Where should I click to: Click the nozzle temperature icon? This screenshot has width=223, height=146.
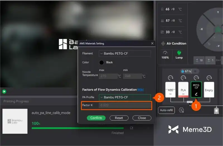[163, 9]
